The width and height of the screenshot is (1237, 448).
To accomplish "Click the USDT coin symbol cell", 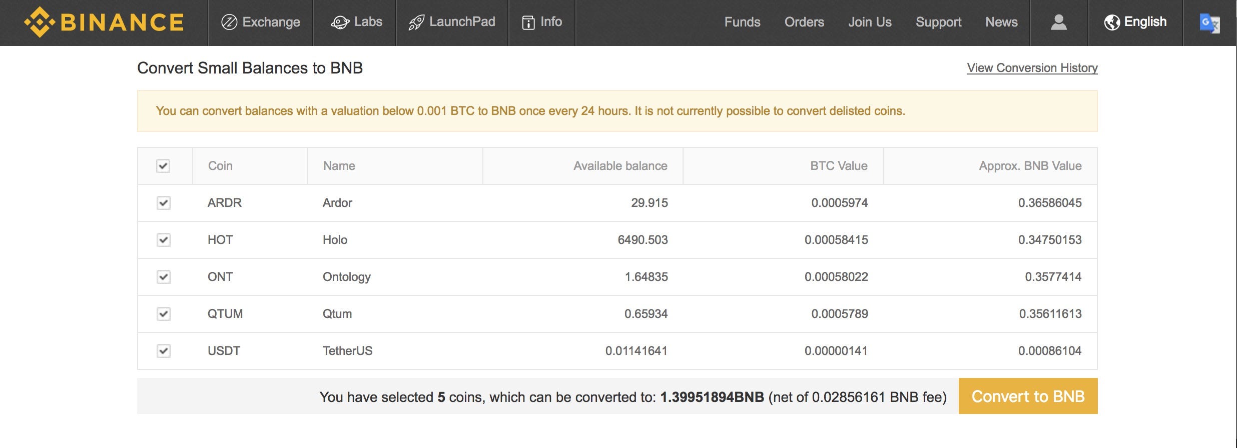I will [224, 351].
